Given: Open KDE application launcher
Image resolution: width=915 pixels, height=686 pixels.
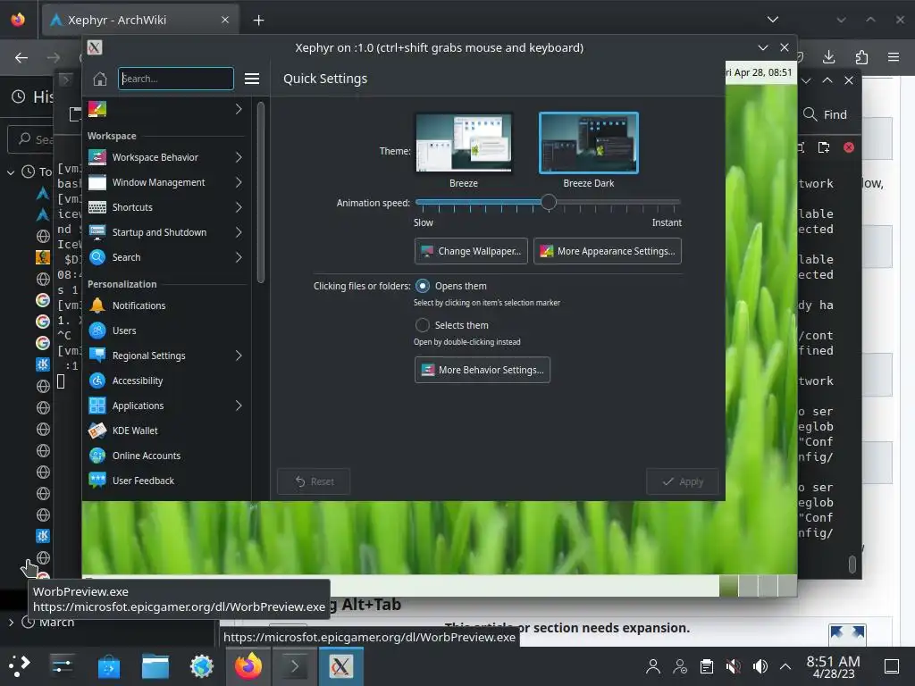Looking at the screenshot, I should (x=19, y=666).
